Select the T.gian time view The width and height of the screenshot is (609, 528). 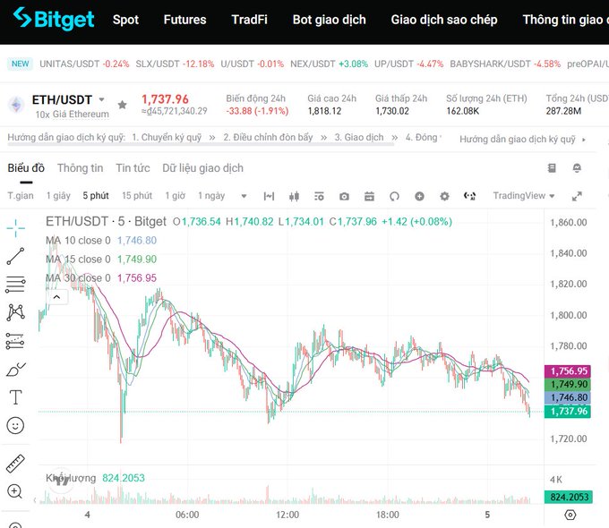21,196
